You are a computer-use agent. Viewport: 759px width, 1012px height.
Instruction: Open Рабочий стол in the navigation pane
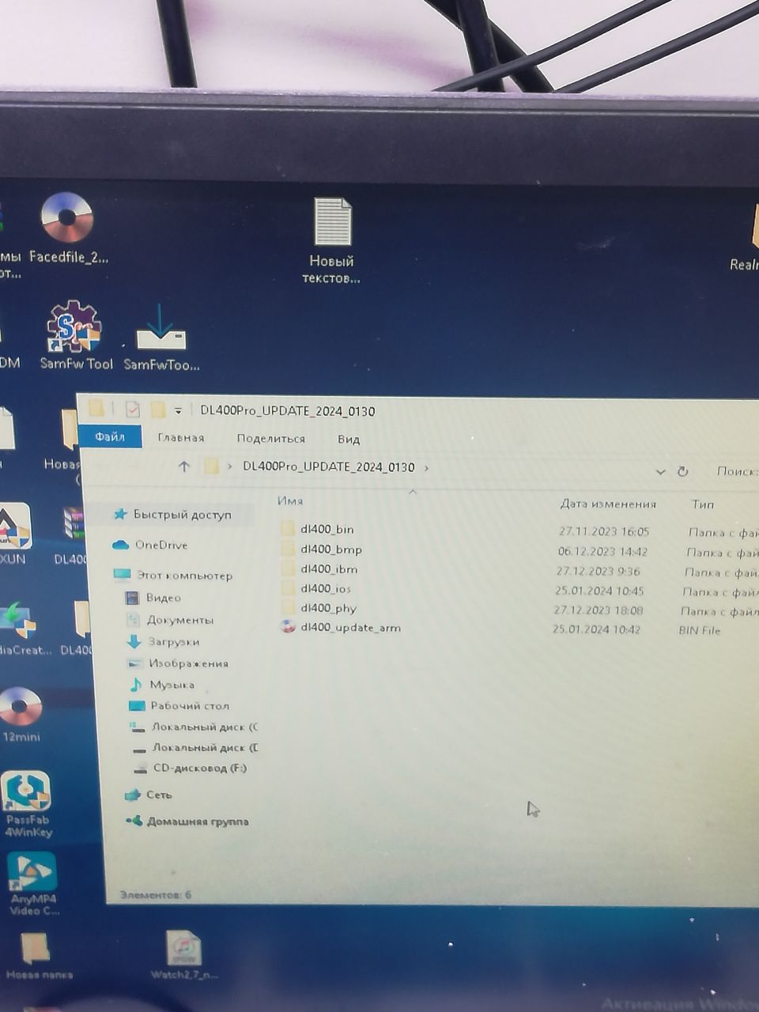click(179, 706)
